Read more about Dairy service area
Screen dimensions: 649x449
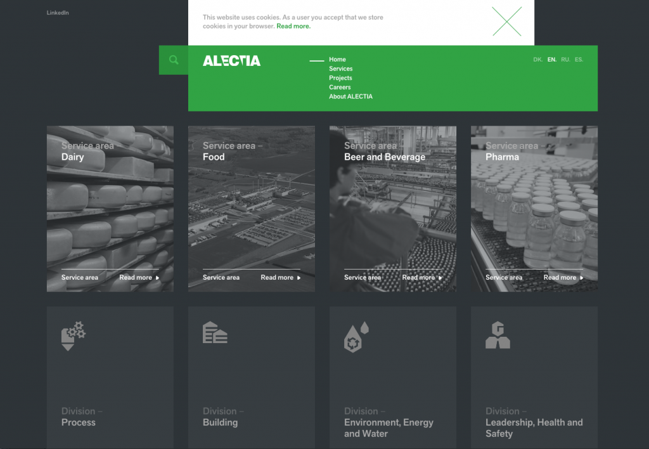(136, 278)
